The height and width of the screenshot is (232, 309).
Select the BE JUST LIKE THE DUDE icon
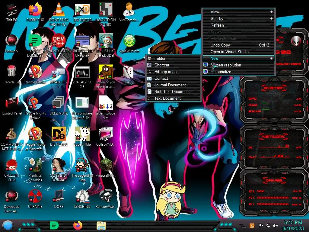click(106, 46)
